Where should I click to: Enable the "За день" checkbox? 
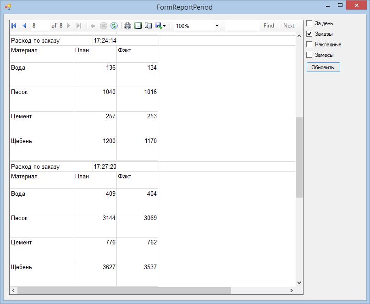[x=309, y=23]
